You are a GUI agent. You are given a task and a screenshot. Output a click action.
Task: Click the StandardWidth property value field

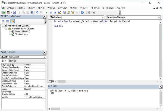click(x=35, y=94)
